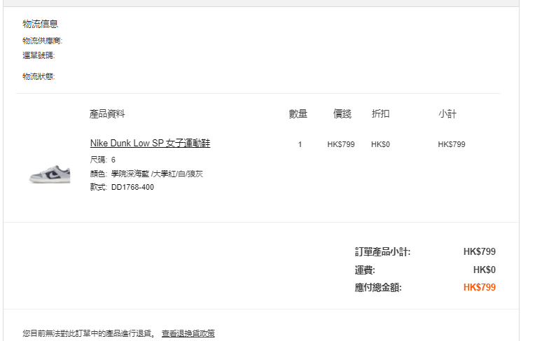
Task: Open the 查看退換貨政策 return policy link
Action: tap(188, 333)
